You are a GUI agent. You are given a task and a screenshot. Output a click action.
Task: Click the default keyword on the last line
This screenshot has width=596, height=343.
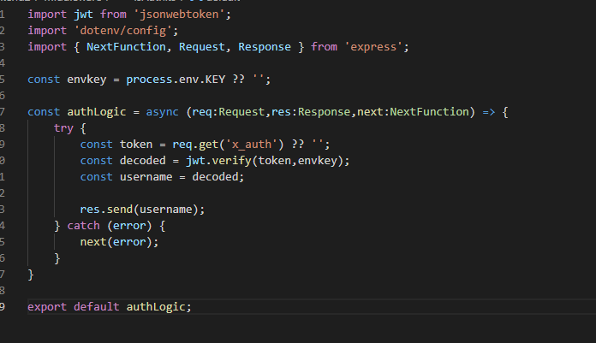96,307
